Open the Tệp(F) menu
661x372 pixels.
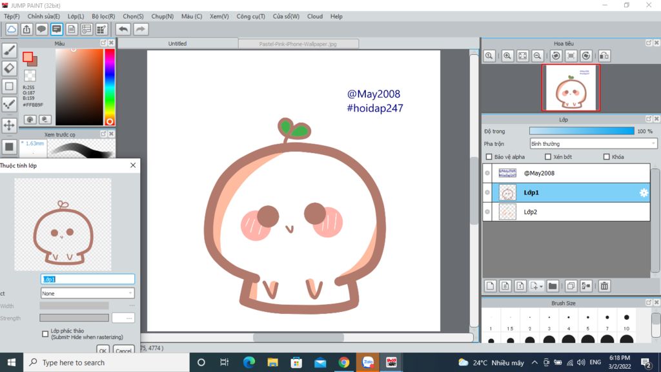point(12,16)
